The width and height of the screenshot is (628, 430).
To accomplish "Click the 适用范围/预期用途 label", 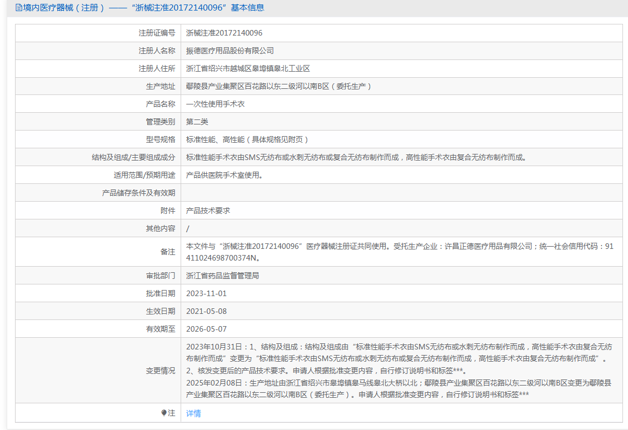I will tap(144, 175).
